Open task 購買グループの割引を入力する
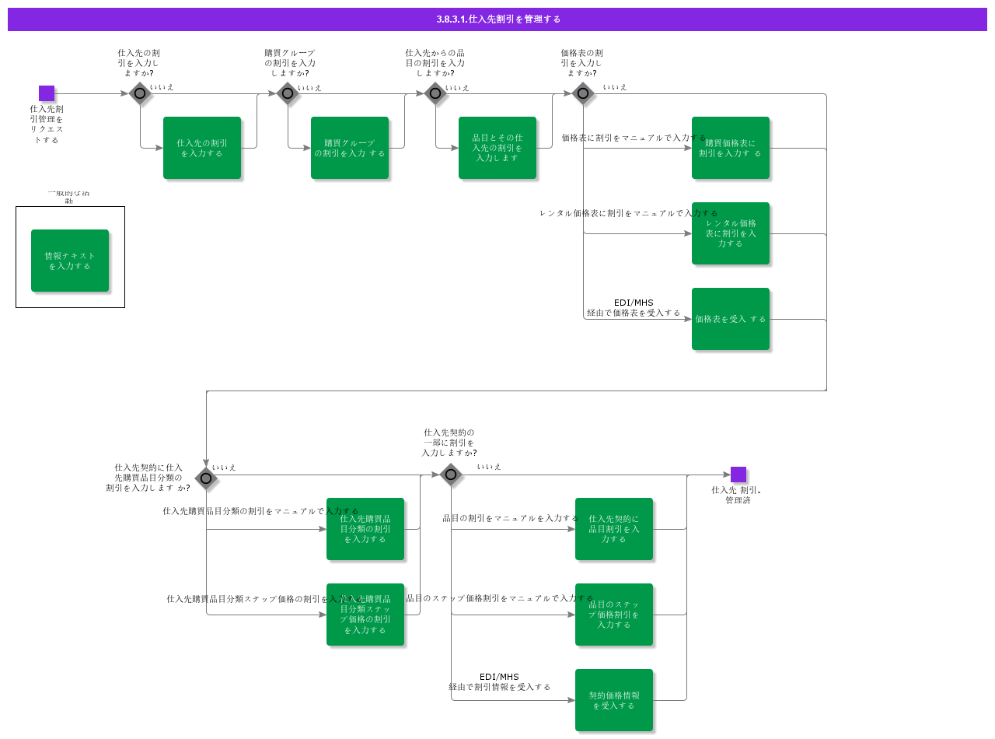Image resolution: width=995 pixels, height=739 pixels. (350, 148)
